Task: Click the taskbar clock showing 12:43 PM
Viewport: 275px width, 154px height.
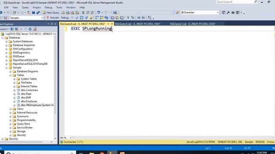Action: pos(262,153)
